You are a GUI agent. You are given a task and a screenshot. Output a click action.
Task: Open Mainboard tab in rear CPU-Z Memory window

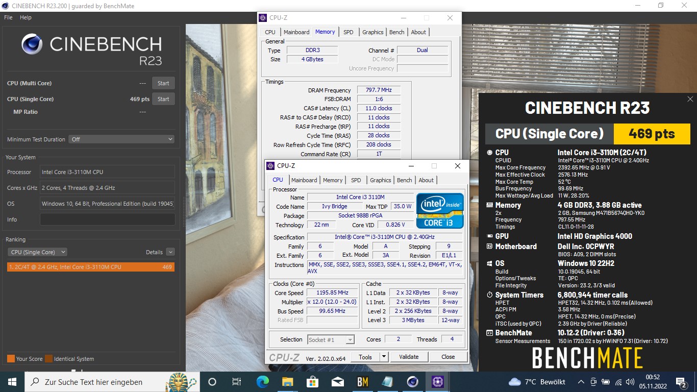[296, 32]
